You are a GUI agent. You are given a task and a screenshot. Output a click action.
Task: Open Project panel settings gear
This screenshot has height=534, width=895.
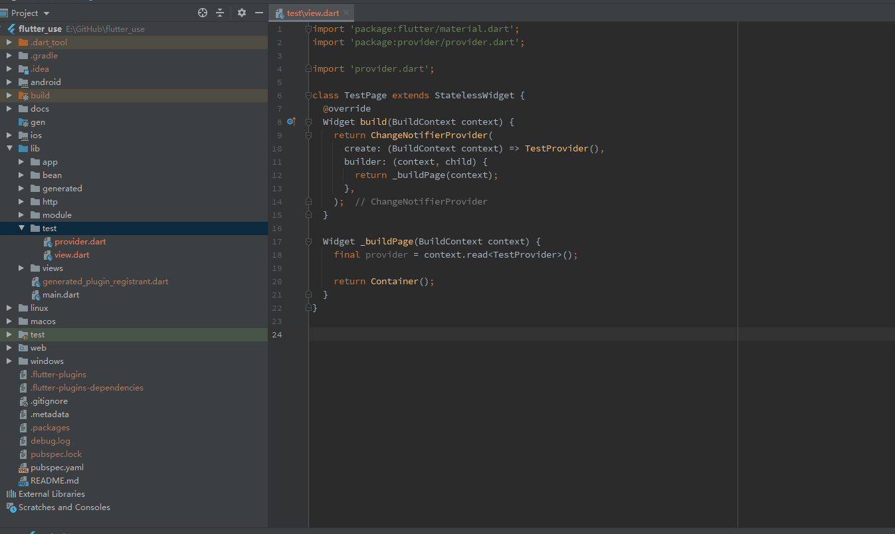point(242,13)
